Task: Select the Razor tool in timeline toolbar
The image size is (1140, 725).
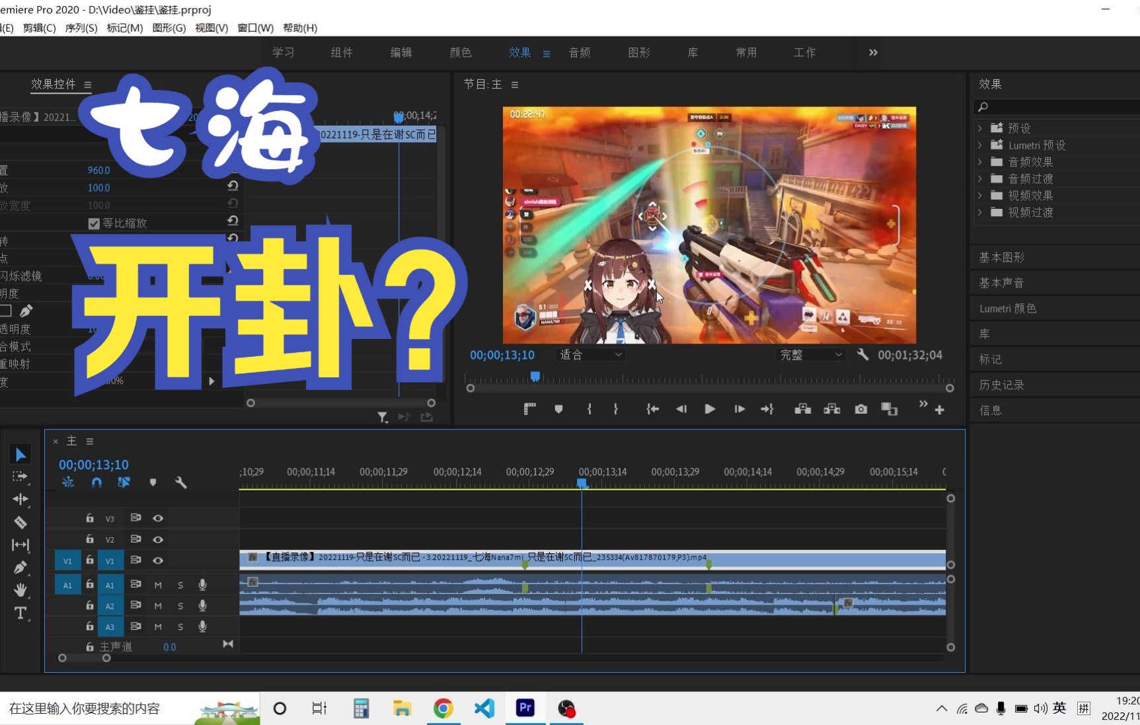Action: click(x=20, y=522)
